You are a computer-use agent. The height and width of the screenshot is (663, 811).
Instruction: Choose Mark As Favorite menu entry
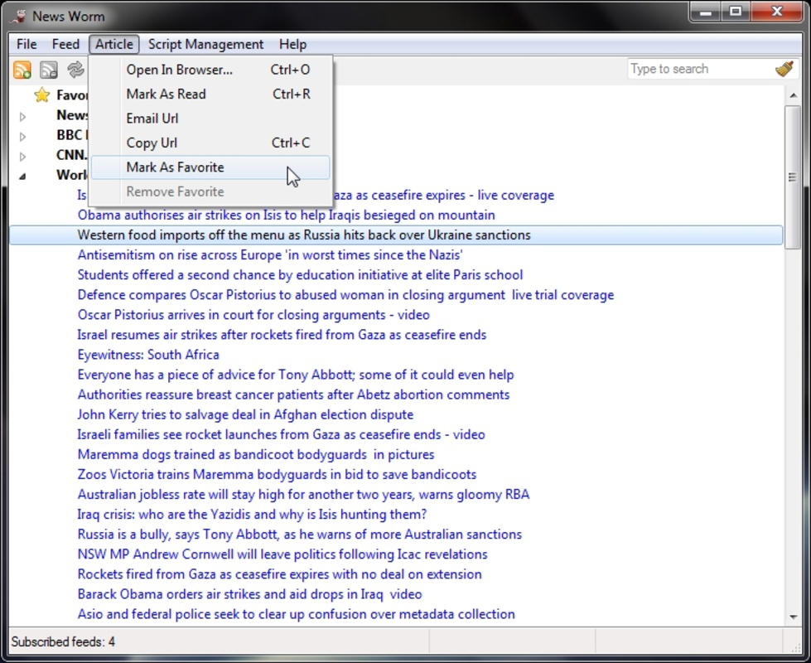(x=210, y=167)
